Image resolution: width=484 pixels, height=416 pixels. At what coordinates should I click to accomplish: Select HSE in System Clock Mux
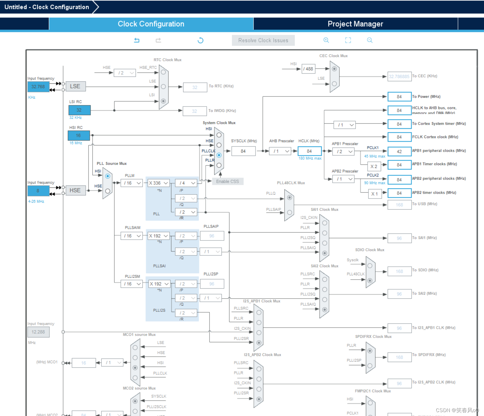219,145
